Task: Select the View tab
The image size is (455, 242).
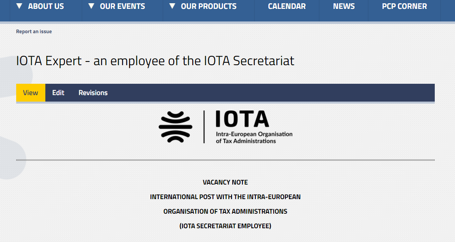Action: tap(31, 93)
